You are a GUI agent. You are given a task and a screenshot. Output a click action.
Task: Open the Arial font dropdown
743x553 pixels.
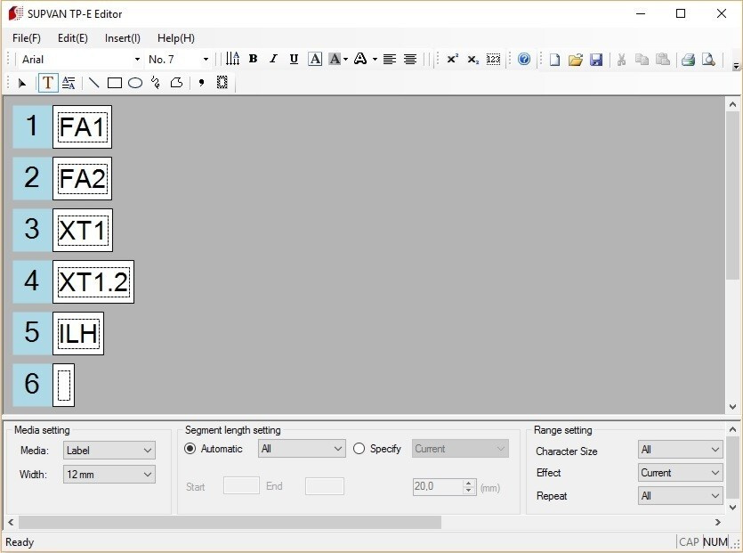click(x=80, y=60)
